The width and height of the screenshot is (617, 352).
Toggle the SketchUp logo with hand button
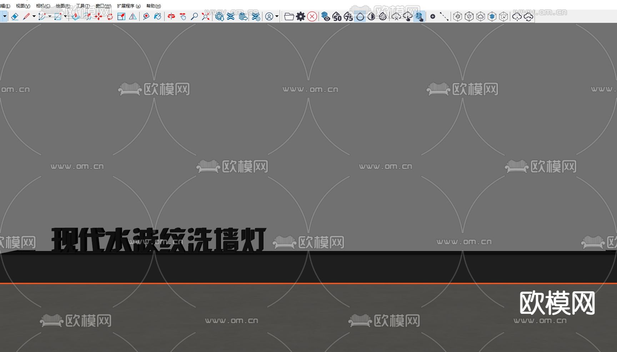coord(419,16)
